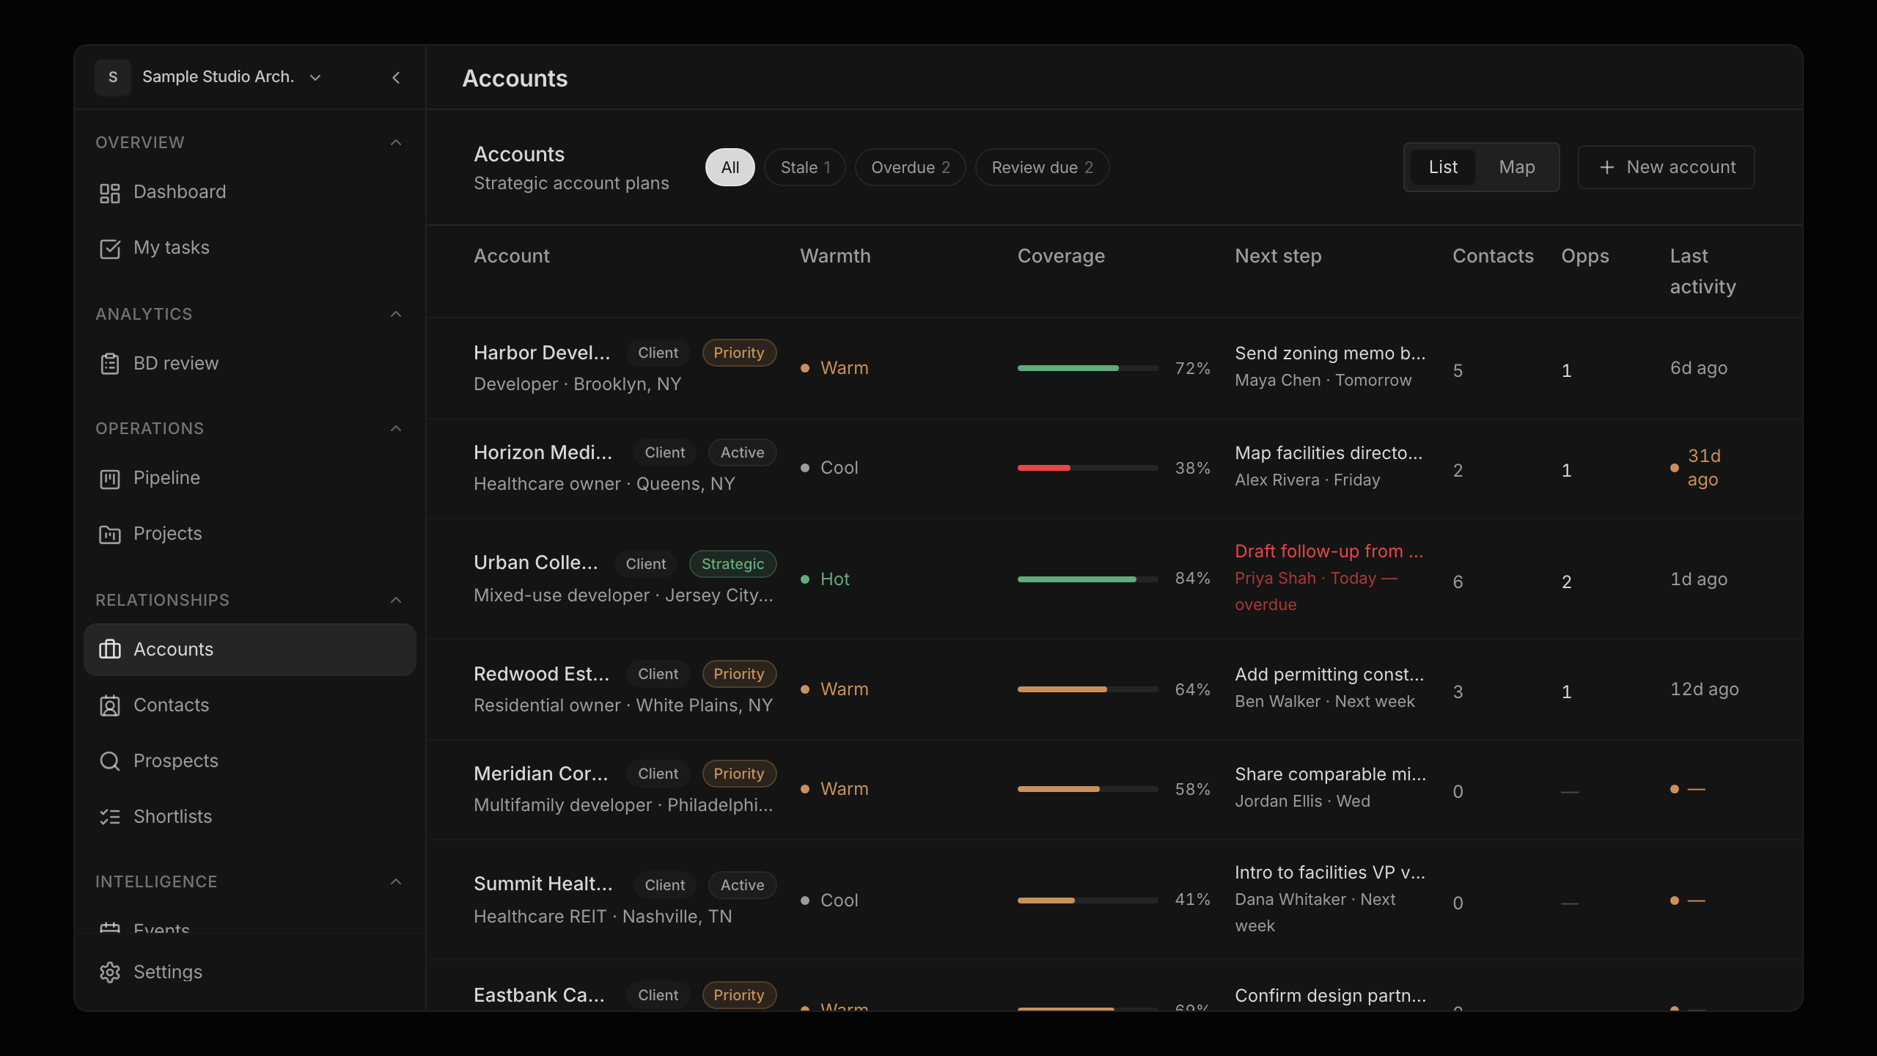Collapse the Overview section
Viewport: 1877px width, 1056px height.
click(396, 142)
